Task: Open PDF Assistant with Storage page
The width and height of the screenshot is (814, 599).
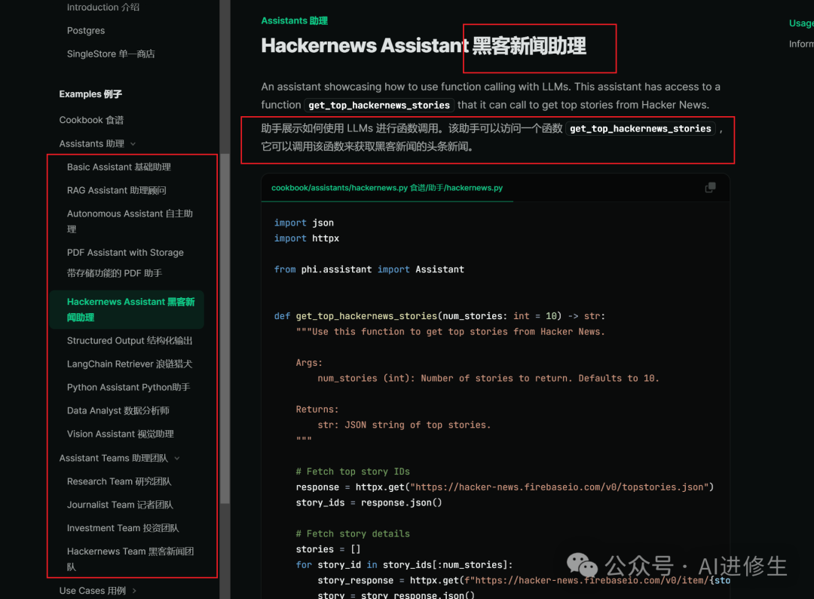Action: 125,263
